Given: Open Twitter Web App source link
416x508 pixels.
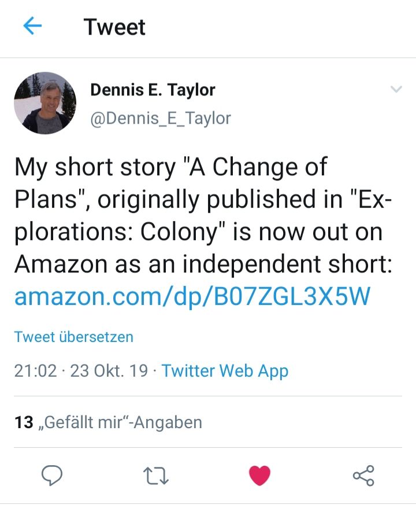Looking at the screenshot, I should [x=226, y=370].
